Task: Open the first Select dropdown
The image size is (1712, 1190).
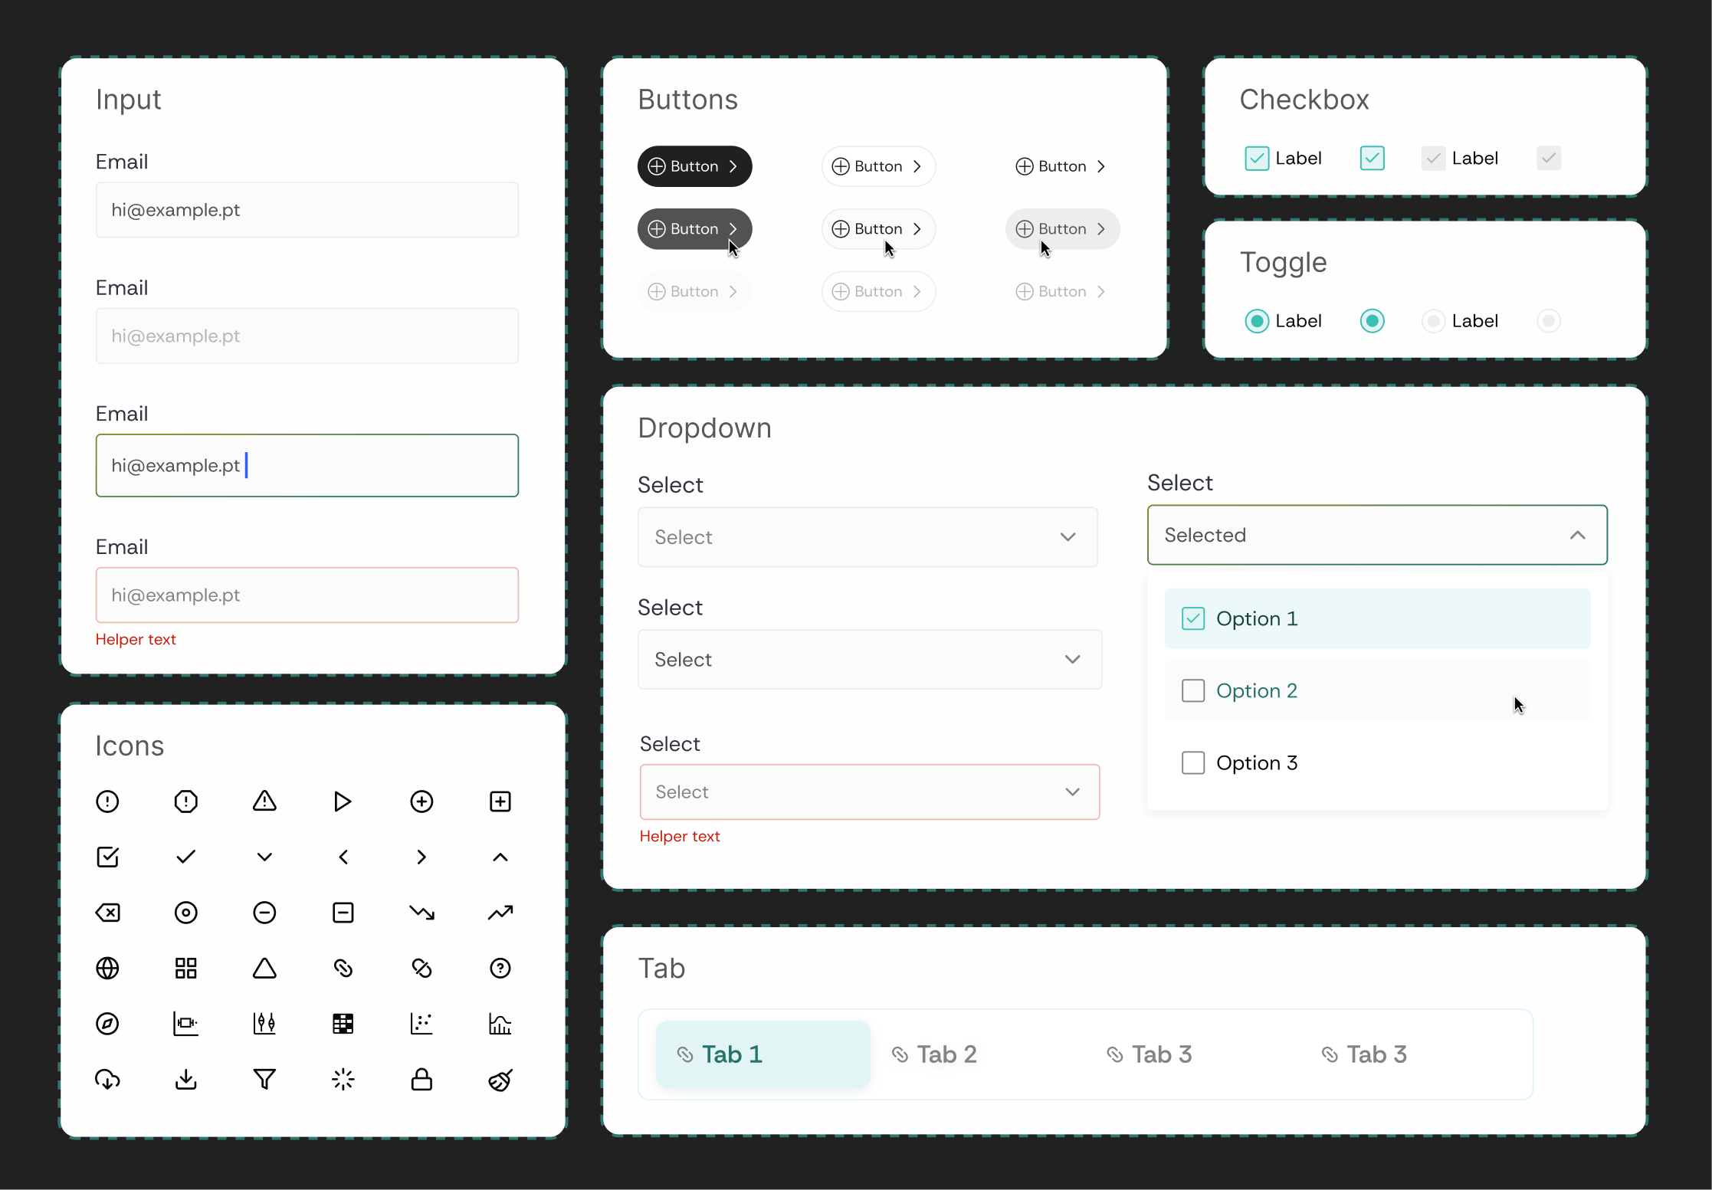Action: point(867,537)
